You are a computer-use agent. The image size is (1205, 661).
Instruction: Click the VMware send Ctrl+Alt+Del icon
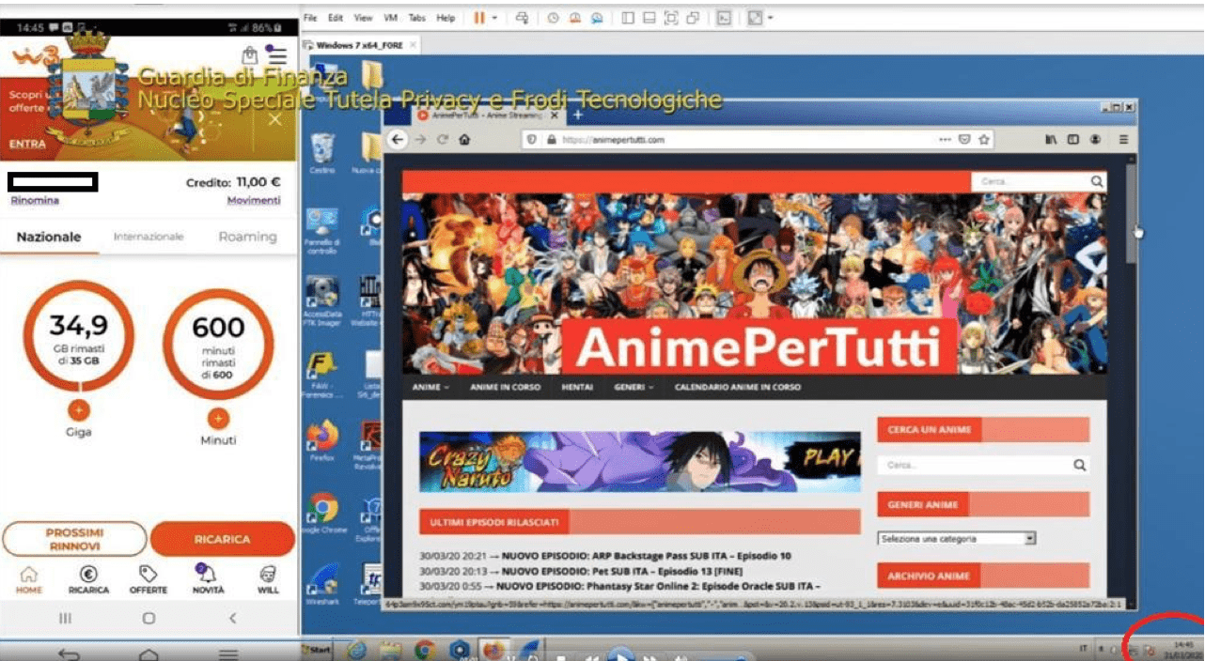point(524,18)
